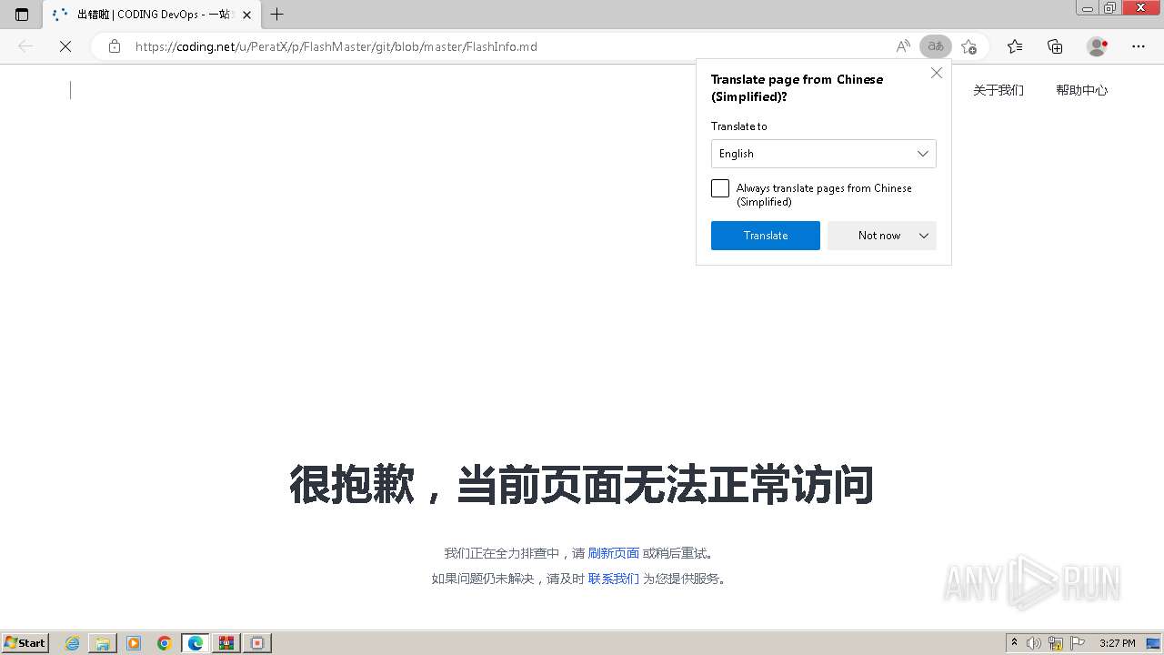
Task: Select the CODING DevOps error page tab
Action: [152, 15]
